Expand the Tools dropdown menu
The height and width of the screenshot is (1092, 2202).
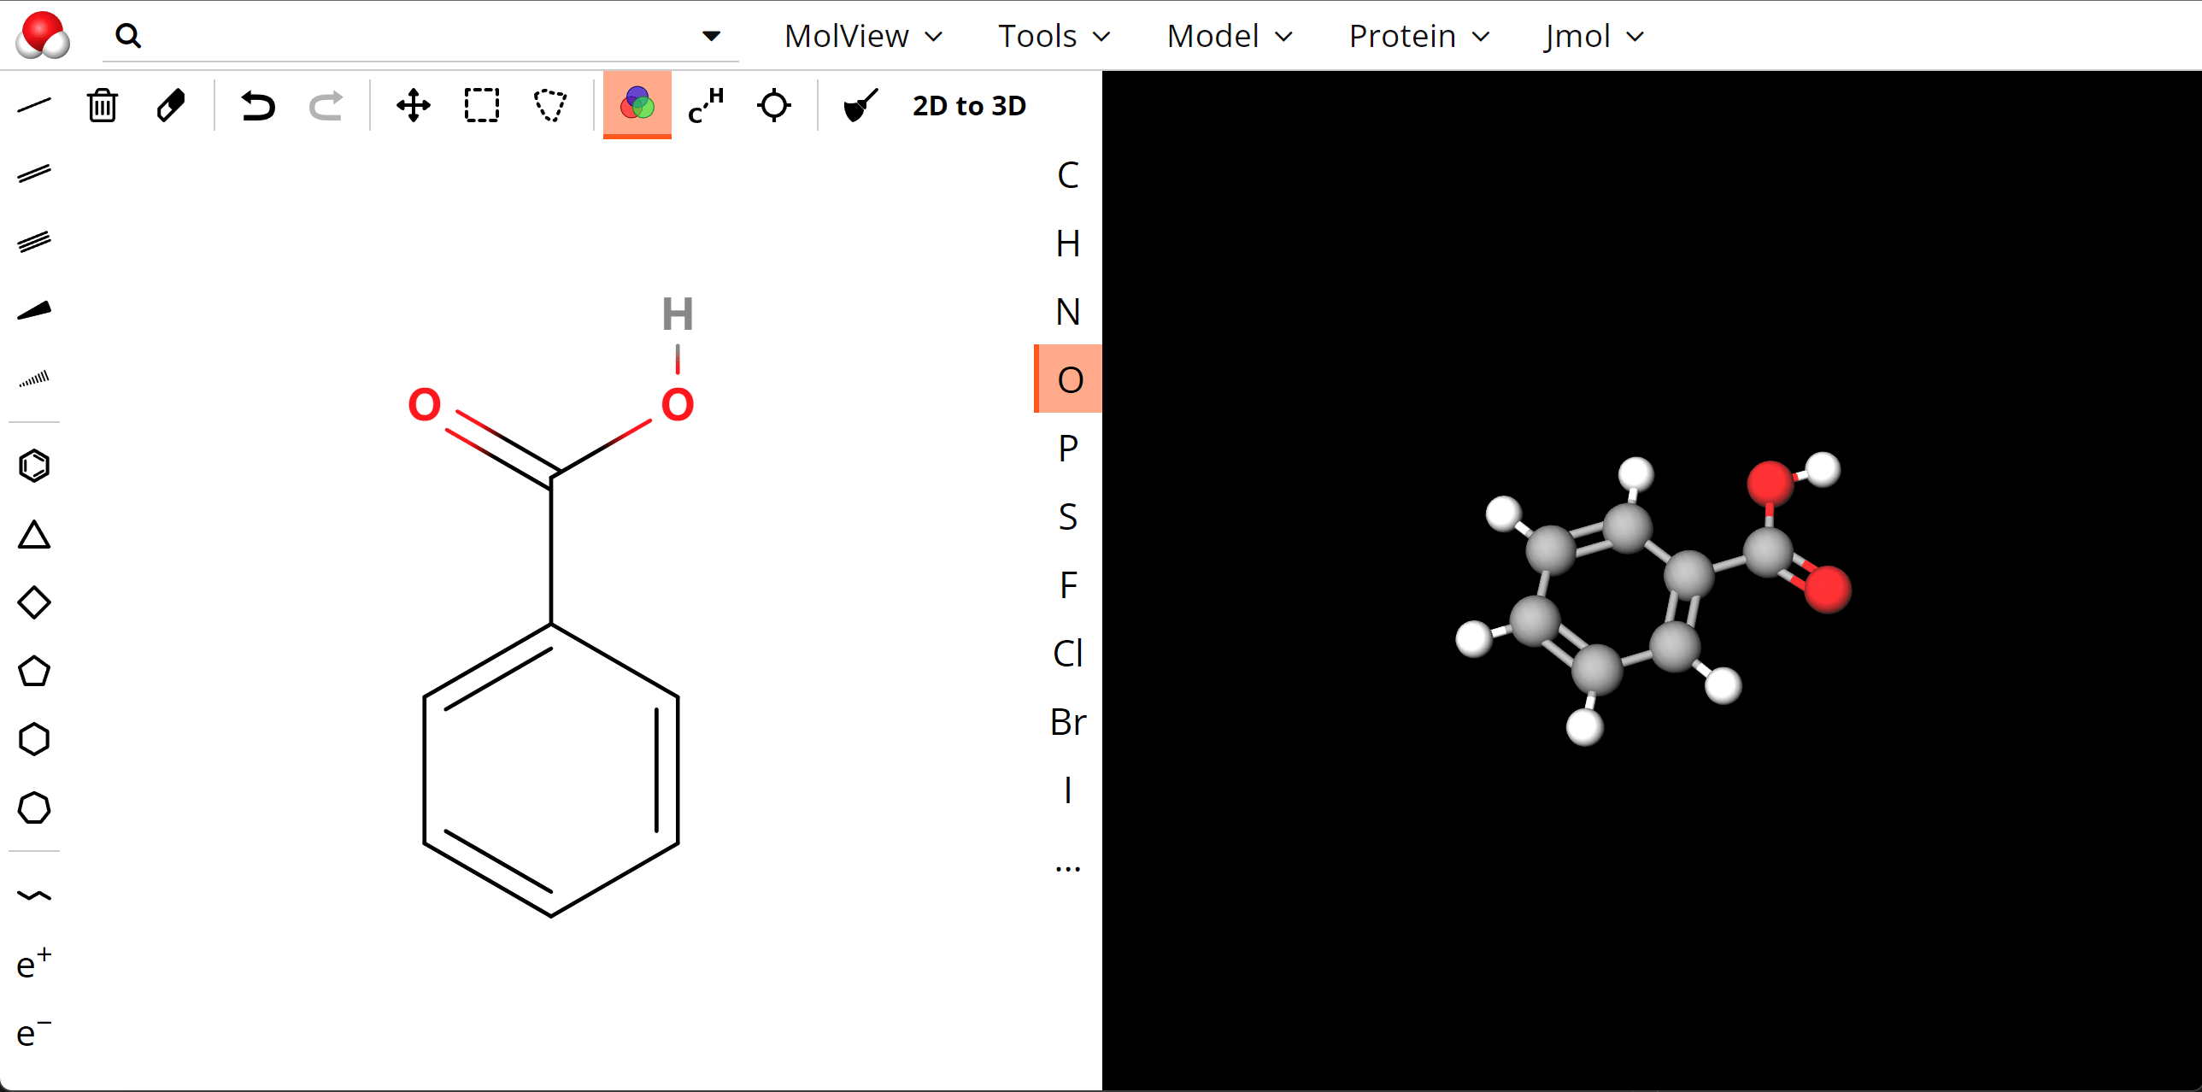tap(1053, 36)
